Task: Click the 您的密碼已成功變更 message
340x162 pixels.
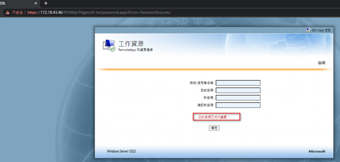Action: click(x=214, y=117)
